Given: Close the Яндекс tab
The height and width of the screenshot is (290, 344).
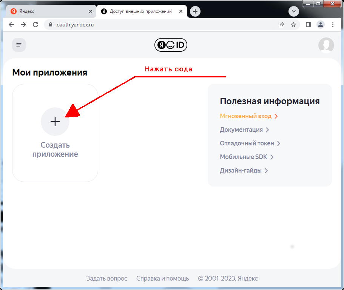Looking at the screenshot, I should [90, 11].
